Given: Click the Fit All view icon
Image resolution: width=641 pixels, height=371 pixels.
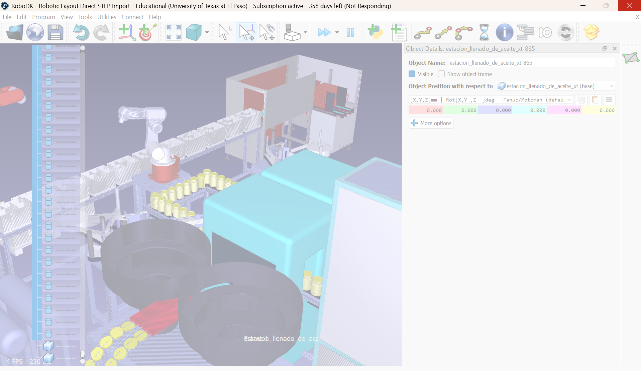Looking at the screenshot, I should coord(174,32).
